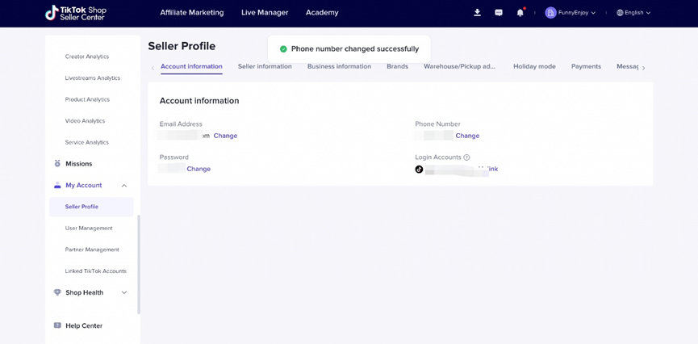Collapse the My Account section

click(123, 186)
